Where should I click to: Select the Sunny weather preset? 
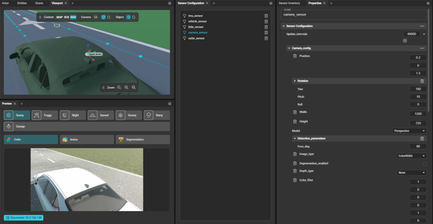[x=17, y=115]
